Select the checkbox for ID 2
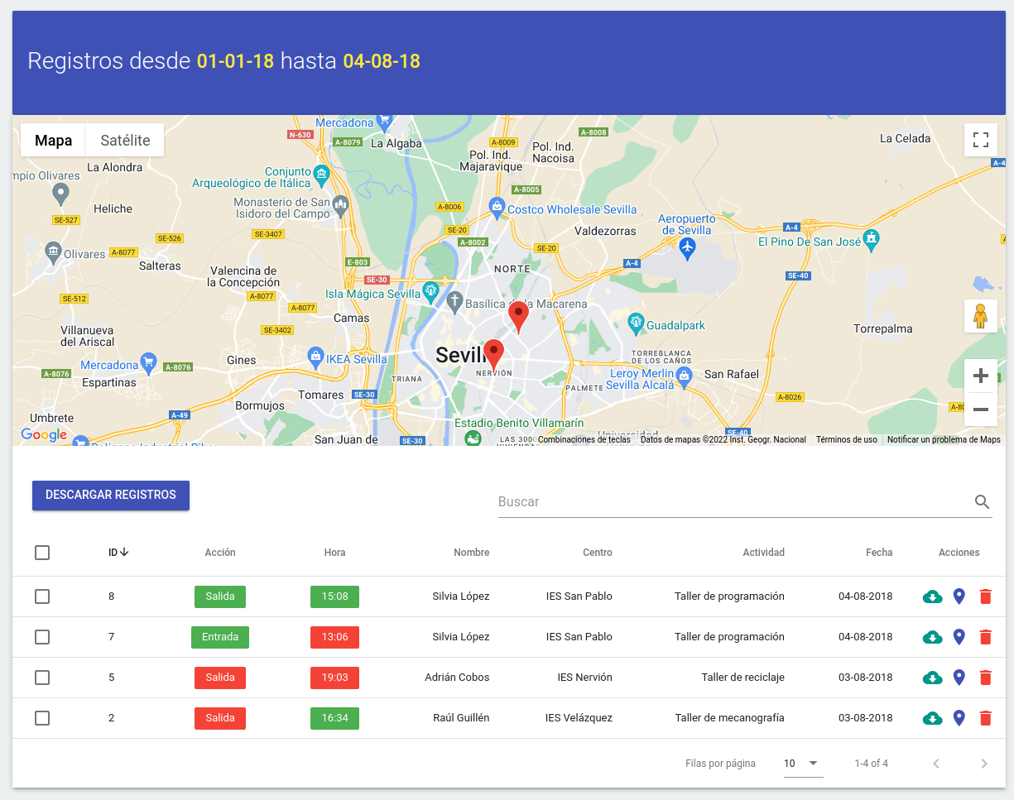 (42, 718)
